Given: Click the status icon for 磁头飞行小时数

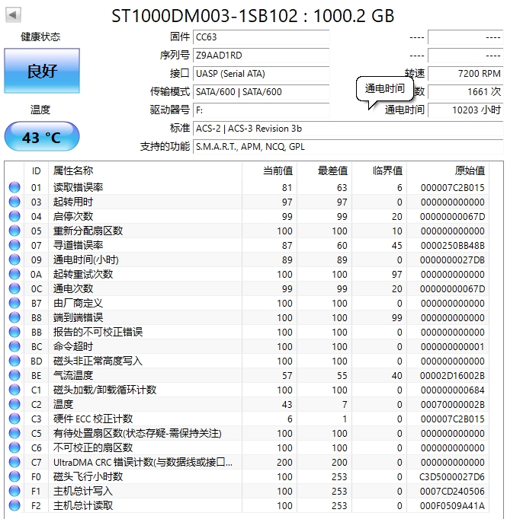Looking at the screenshot, I should (x=14, y=476).
